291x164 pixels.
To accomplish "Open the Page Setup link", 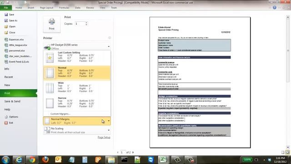I will pos(104,137).
